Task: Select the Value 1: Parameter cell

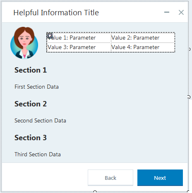Action: (79, 38)
